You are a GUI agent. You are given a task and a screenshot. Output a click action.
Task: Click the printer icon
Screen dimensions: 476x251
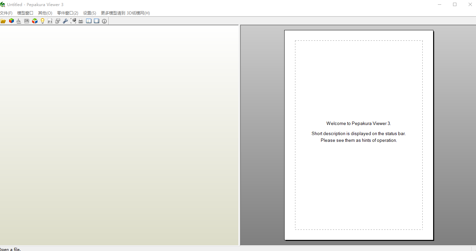click(x=81, y=21)
